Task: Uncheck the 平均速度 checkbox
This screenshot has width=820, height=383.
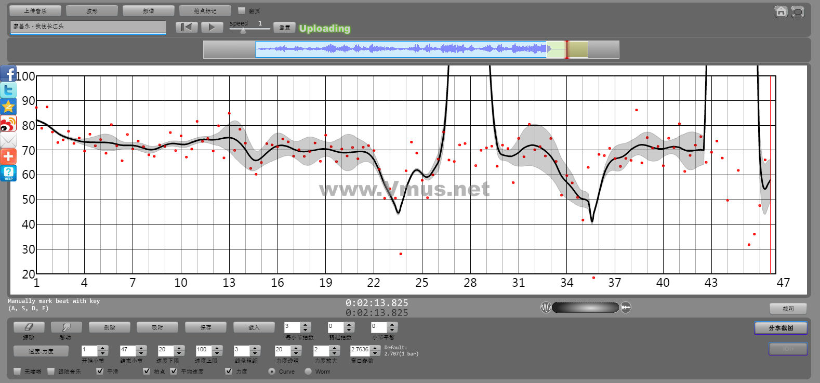Action: (x=174, y=371)
